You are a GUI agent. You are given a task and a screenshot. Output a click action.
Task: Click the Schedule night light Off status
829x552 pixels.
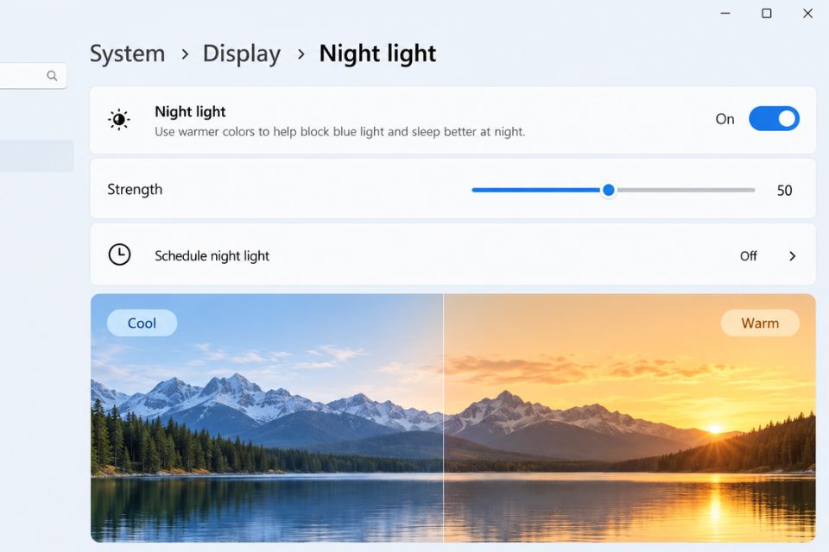[748, 256]
